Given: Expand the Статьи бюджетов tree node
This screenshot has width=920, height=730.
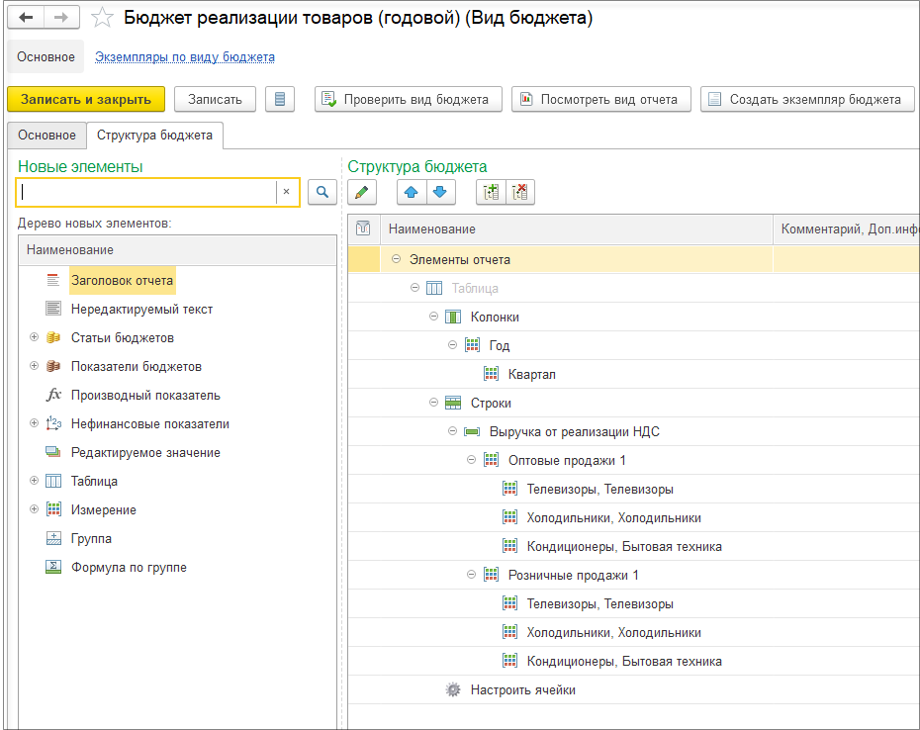Looking at the screenshot, I should tap(34, 337).
